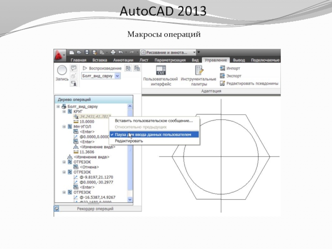This screenshot has height=249, width=332.
Task: Switch to the Параметризация ribbon tab
Action: click(170, 60)
